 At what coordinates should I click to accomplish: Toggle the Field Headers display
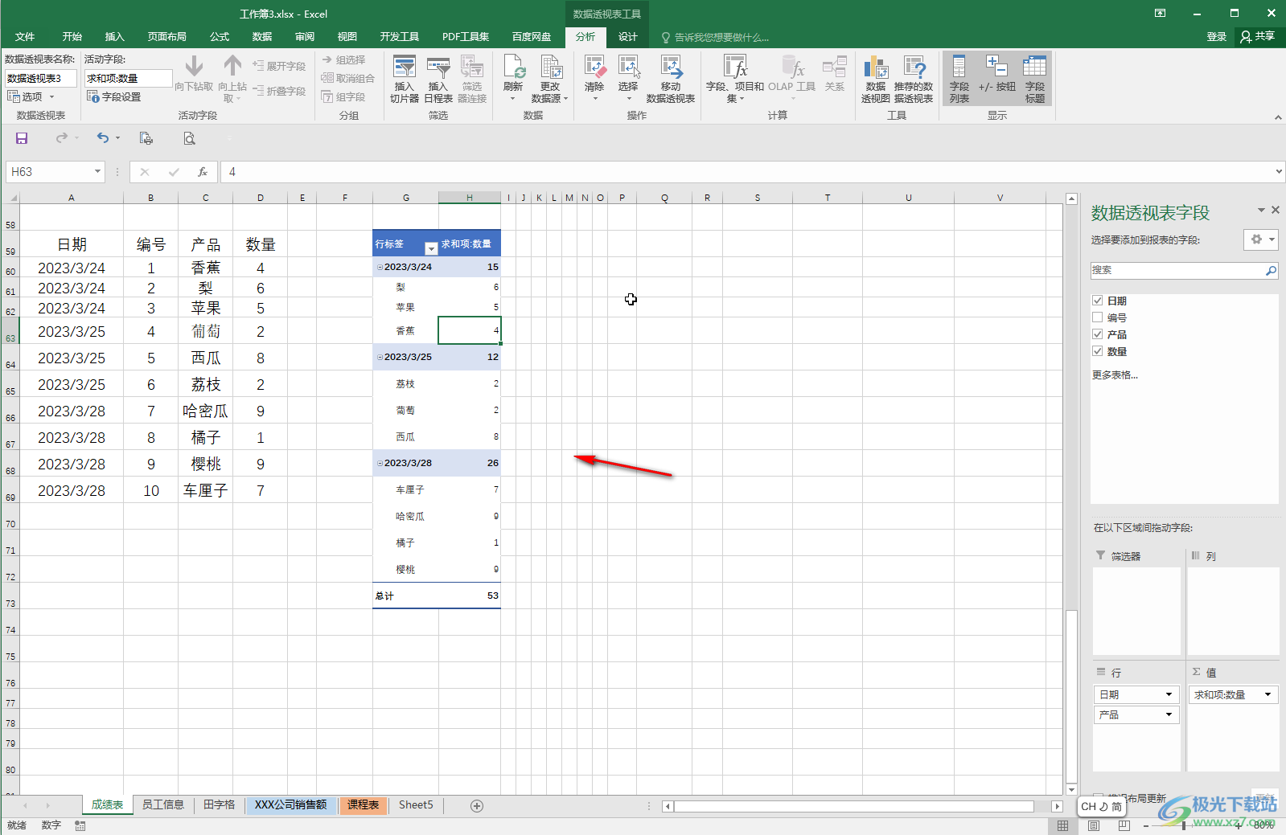[1035, 79]
